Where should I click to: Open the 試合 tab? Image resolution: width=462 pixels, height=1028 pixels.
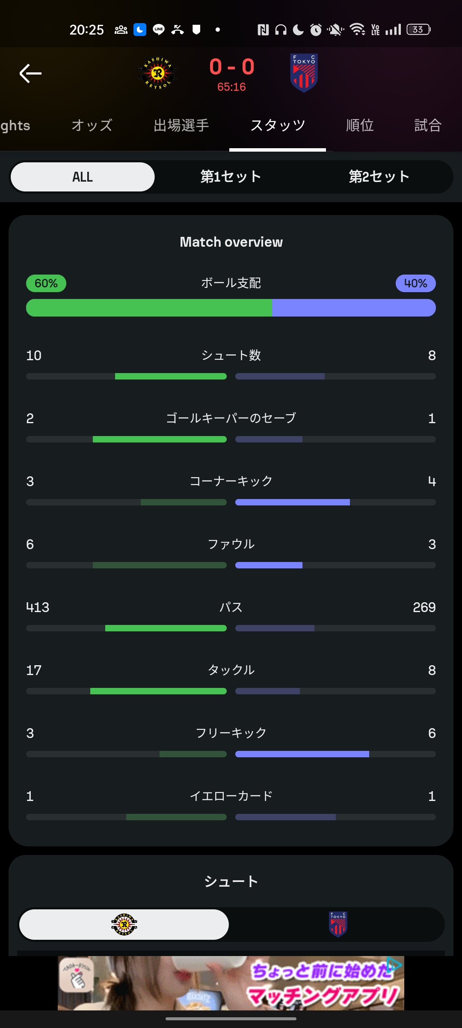click(x=428, y=126)
